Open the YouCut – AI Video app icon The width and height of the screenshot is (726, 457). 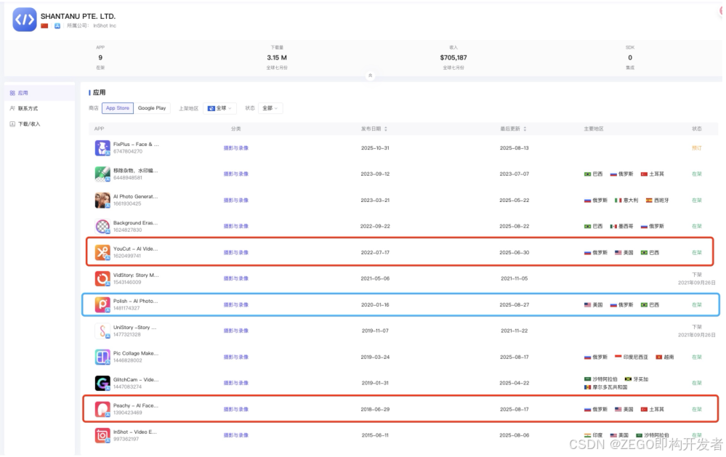[102, 252]
